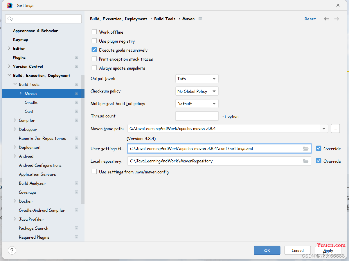Click the help question mark icon

coord(12,250)
